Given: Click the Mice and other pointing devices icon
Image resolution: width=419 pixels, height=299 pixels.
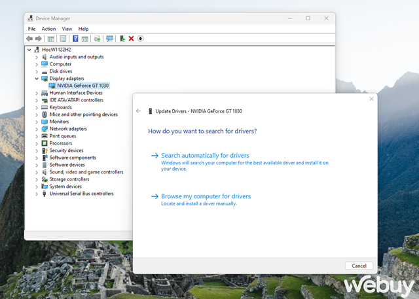Looking at the screenshot, I should [45, 114].
